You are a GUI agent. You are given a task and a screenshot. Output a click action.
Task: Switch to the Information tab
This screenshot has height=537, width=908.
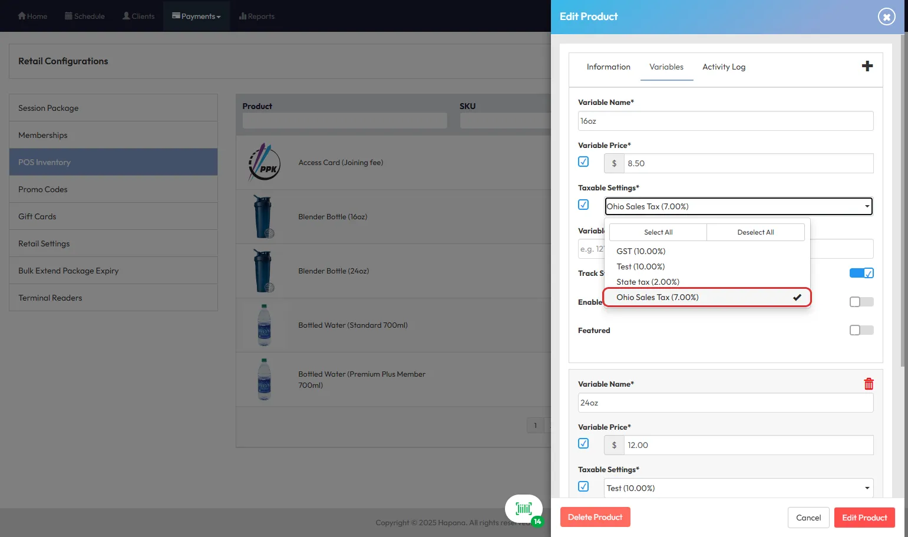[608, 67]
